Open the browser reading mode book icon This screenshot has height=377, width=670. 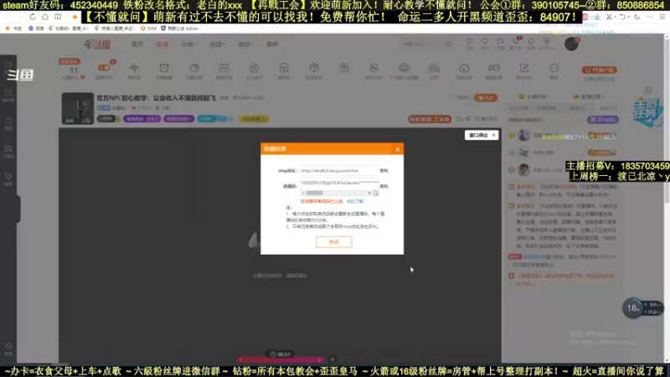pyautogui.click(x=58, y=17)
